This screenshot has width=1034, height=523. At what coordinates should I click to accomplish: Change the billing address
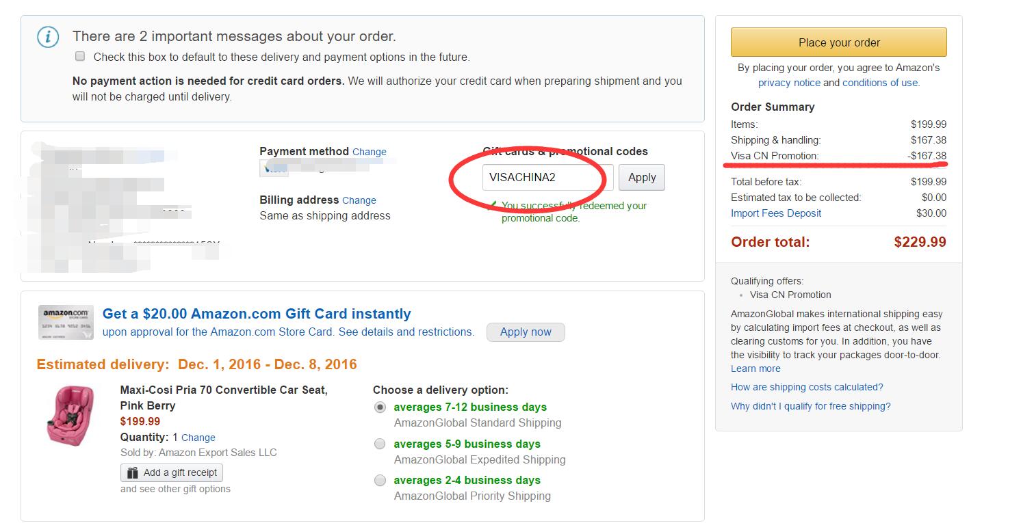(359, 200)
